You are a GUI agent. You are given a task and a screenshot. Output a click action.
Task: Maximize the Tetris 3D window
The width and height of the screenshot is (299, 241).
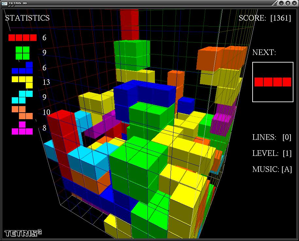tap(288, 3)
